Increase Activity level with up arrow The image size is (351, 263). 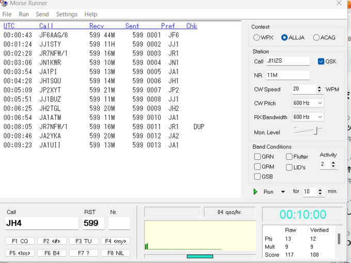(333, 162)
